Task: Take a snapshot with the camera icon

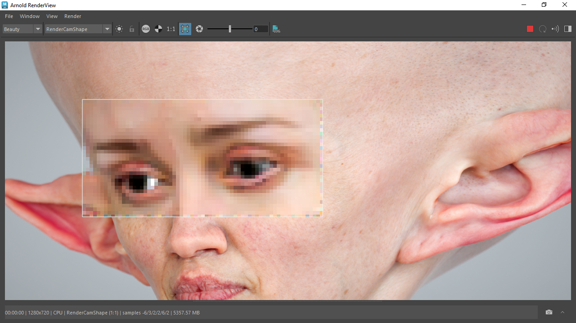Action: click(x=549, y=312)
